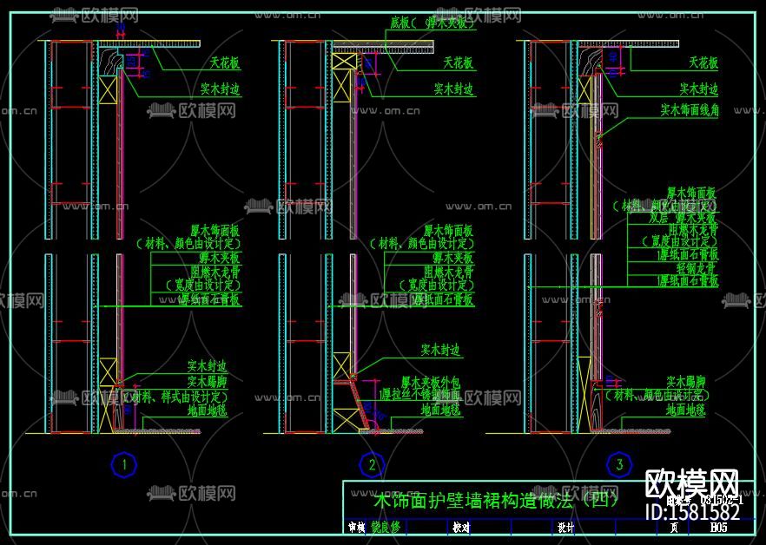Select the 实木踢脚 label in detail 3
766x545 pixels.
coord(686,382)
